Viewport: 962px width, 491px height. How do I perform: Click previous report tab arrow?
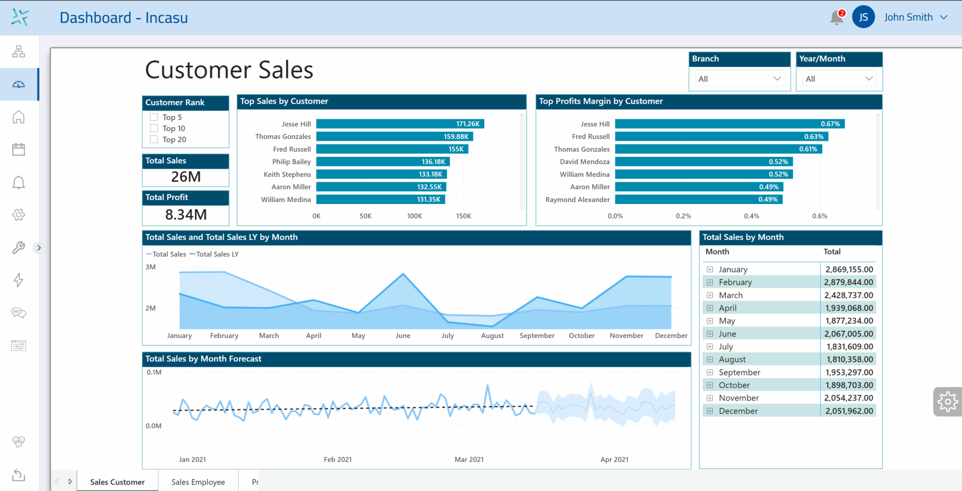(57, 481)
